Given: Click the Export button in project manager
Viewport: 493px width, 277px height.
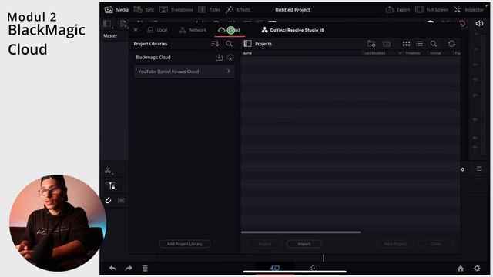Looking at the screenshot, I should (x=265, y=244).
